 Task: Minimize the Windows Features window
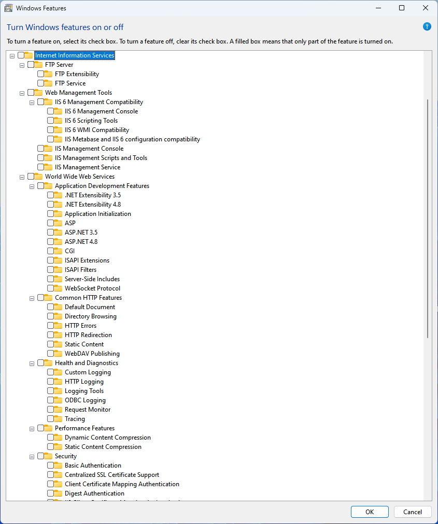378,8
